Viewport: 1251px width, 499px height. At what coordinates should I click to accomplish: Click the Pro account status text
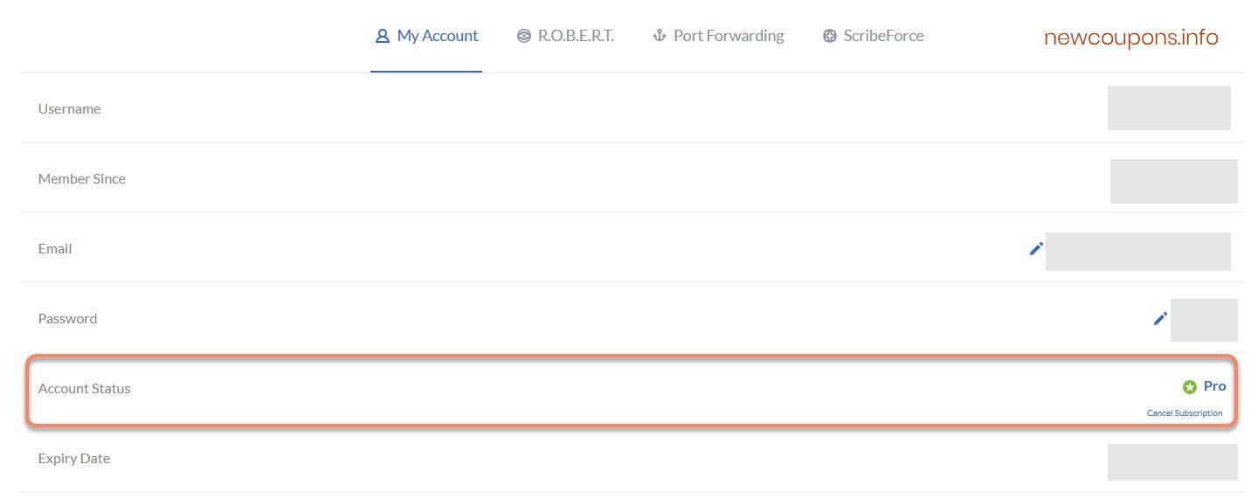coord(1215,386)
